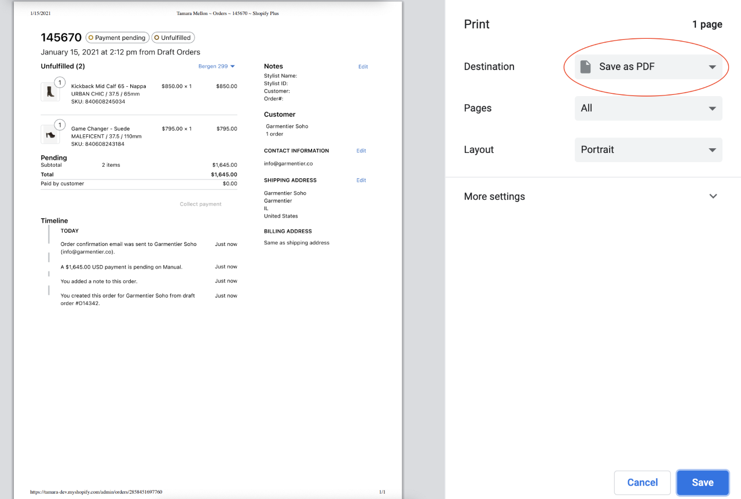The image size is (741, 499).
Task: Click SKU: 840608245034 text
Action: (x=98, y=101)
